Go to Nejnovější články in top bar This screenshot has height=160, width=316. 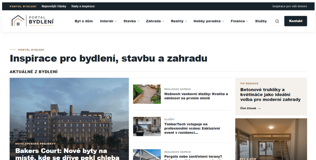tap(54, 6)
